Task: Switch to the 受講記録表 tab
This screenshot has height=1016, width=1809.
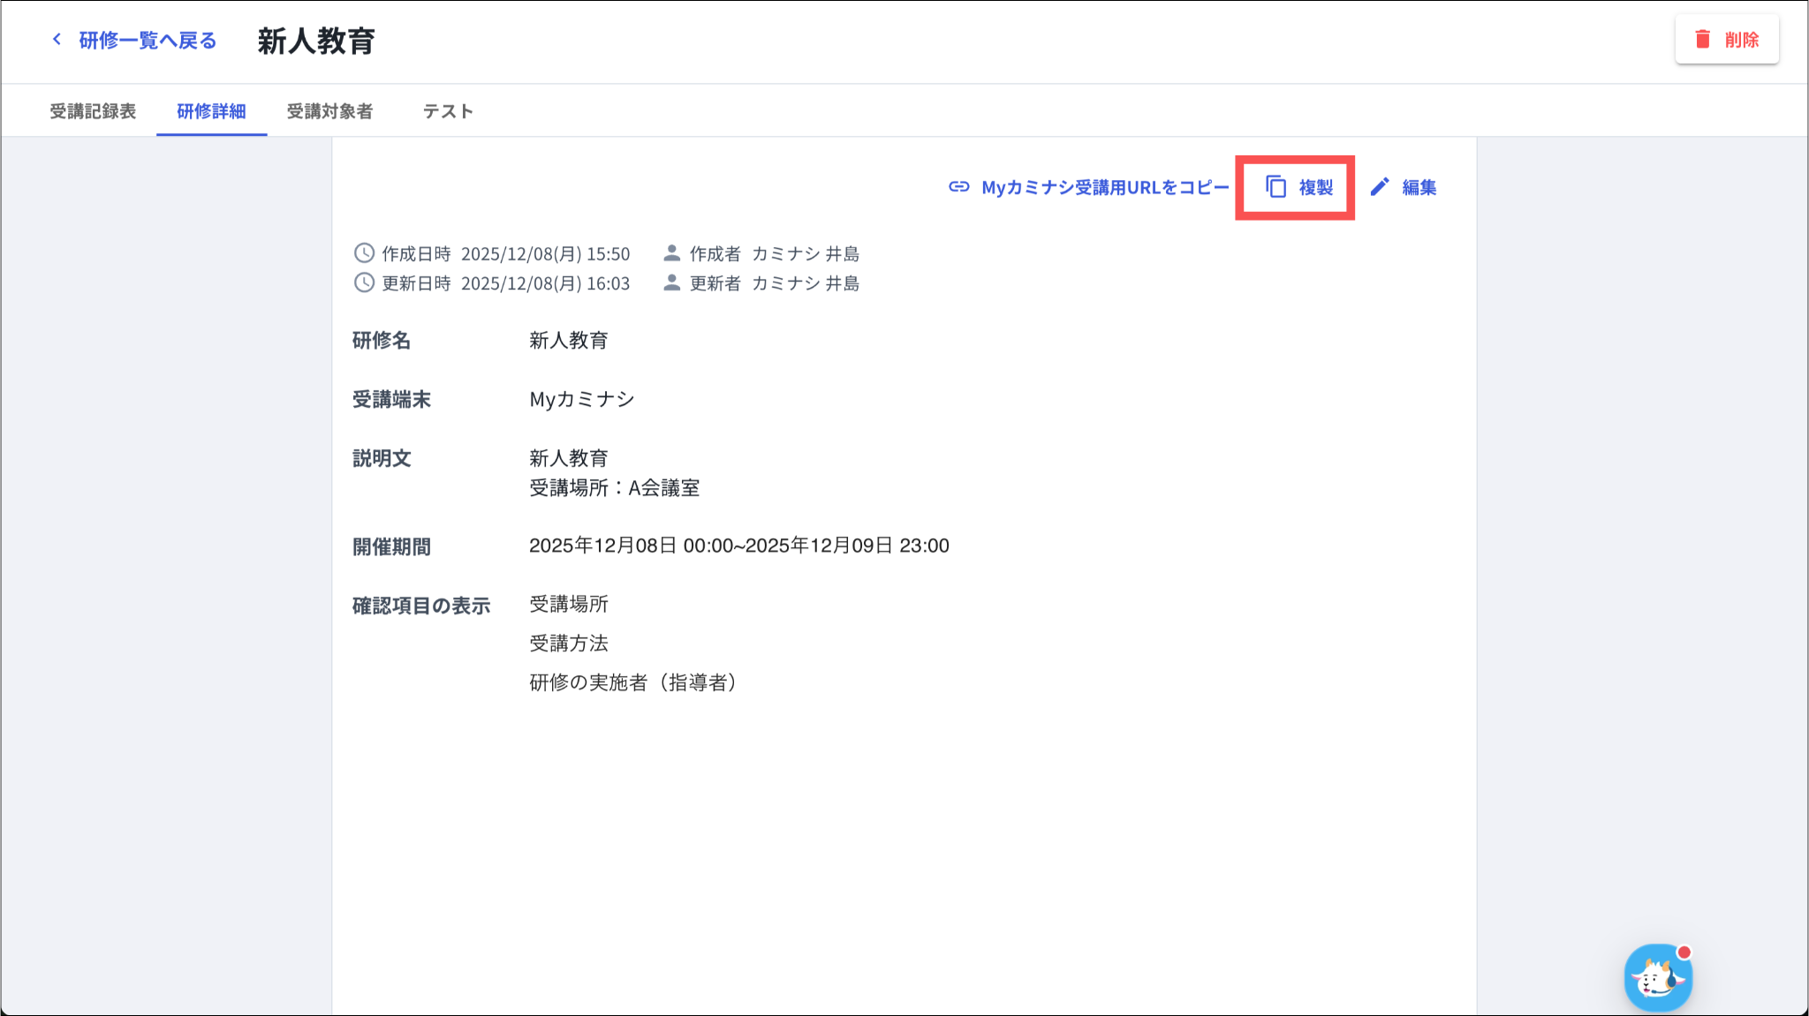Action: click(93, 111)
